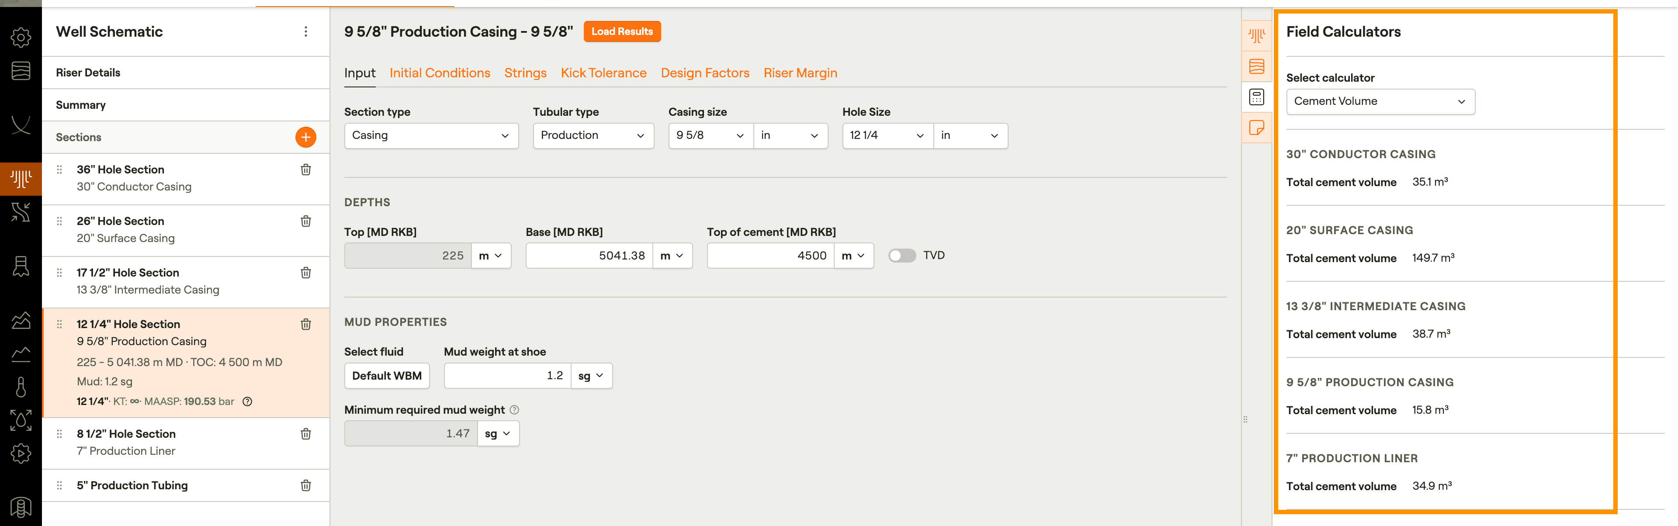Click the settings gear icon in left sidebar

click(21, 38)
